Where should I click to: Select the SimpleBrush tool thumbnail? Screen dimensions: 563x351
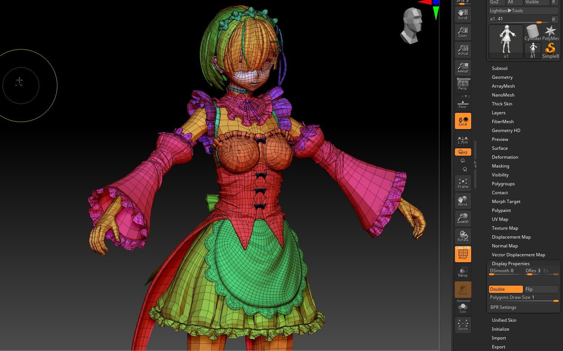(x=550, y=50)
